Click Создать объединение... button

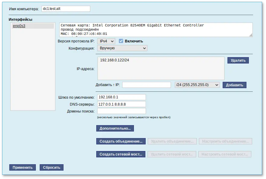(121, 141)
